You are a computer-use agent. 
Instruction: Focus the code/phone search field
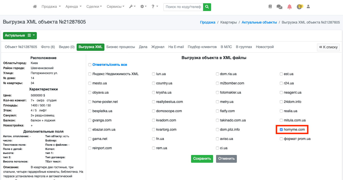(183, 7)
